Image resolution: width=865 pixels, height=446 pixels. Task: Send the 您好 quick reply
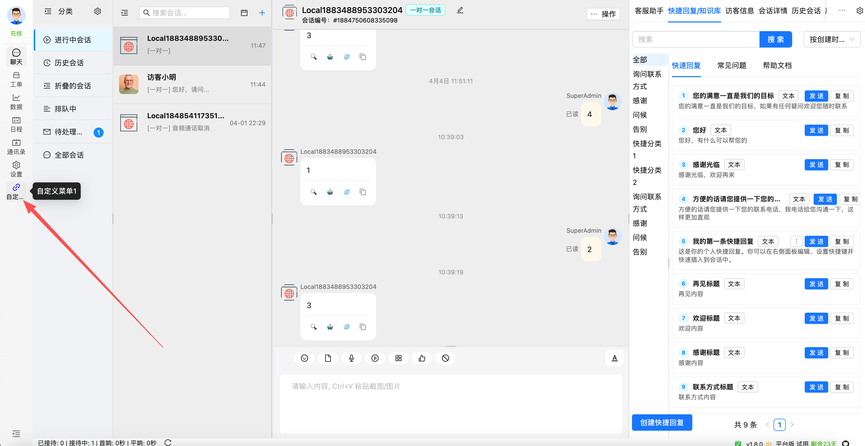click(816, 130)
